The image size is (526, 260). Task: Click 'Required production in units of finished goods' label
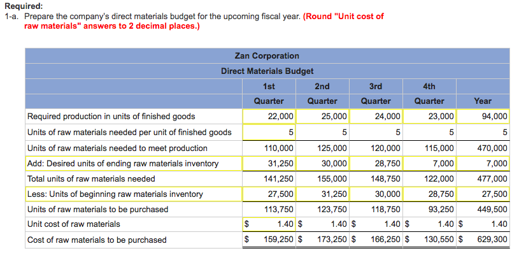pyautogui.click(x=111, y=117)
